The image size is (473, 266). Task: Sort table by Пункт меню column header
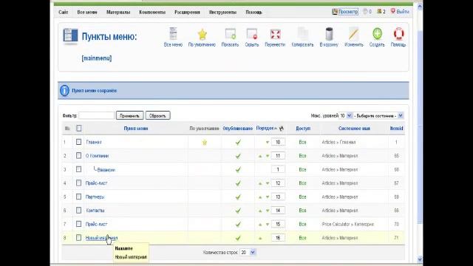(x=136, y=129)
